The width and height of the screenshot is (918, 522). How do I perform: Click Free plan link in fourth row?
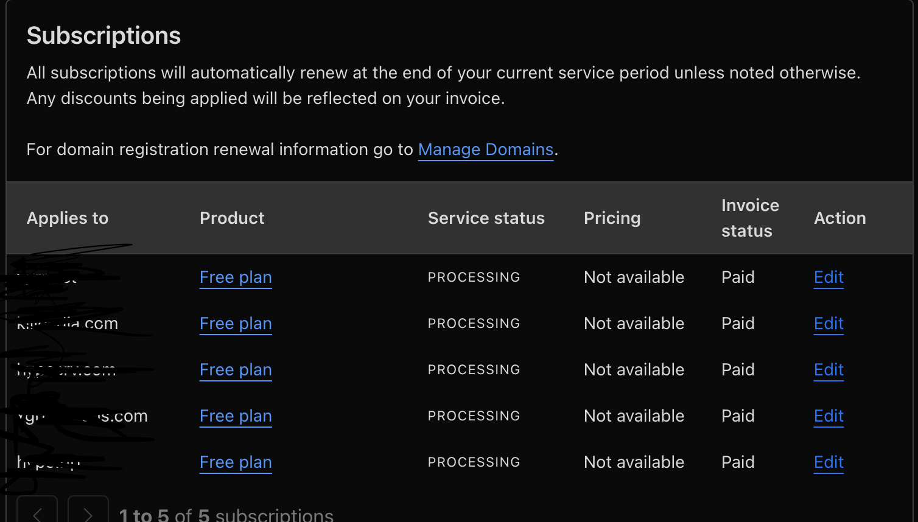(236, 416)
